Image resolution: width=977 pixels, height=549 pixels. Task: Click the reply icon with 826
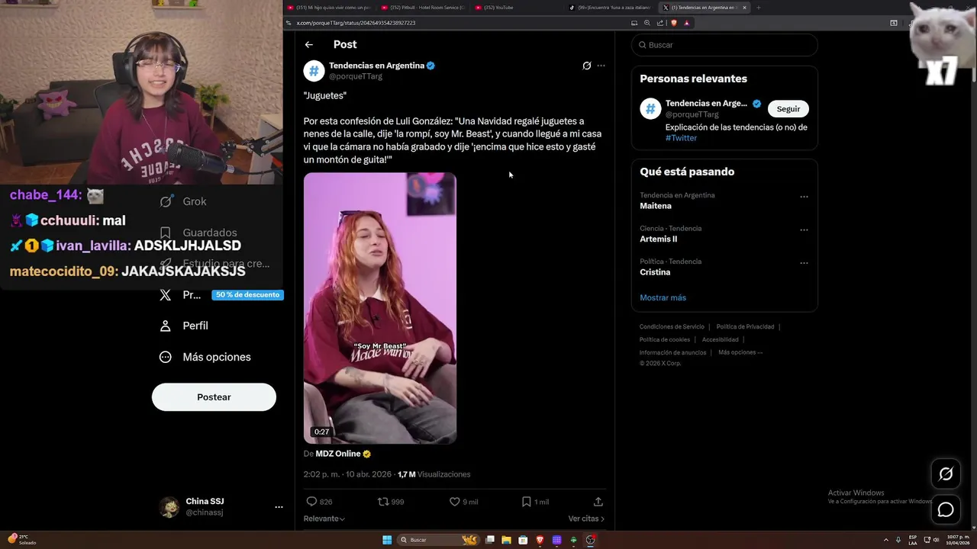[311, 502]
